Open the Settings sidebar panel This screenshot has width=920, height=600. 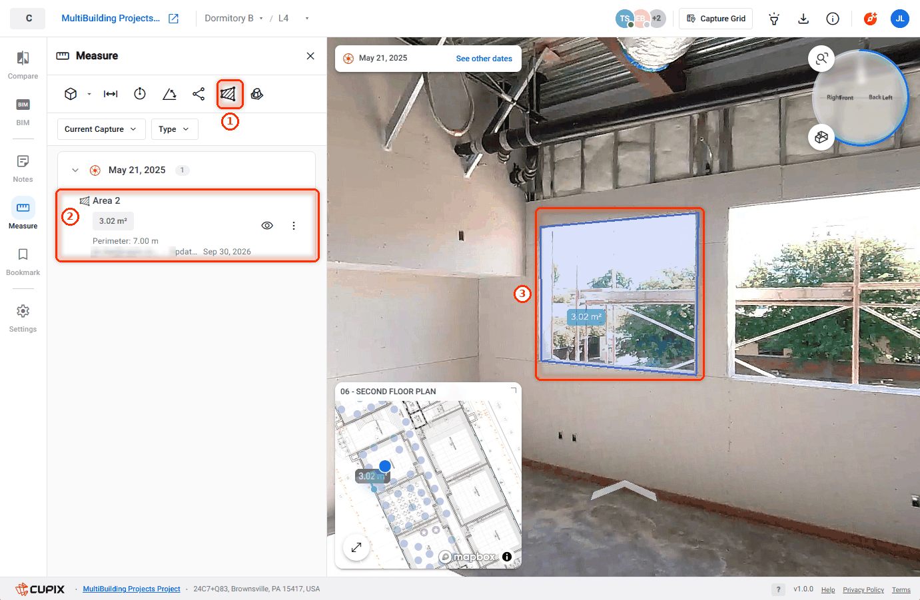[x=23, y=318]
